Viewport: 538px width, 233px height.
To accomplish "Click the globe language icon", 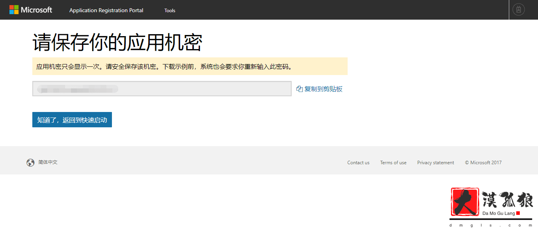I will (x=30, y=163).
